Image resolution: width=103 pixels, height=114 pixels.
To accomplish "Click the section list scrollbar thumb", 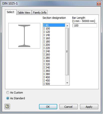I will tap(67, 51).
